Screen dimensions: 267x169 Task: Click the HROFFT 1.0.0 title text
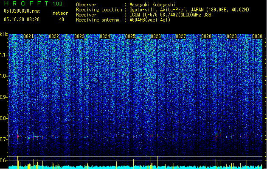pos(33,3)
